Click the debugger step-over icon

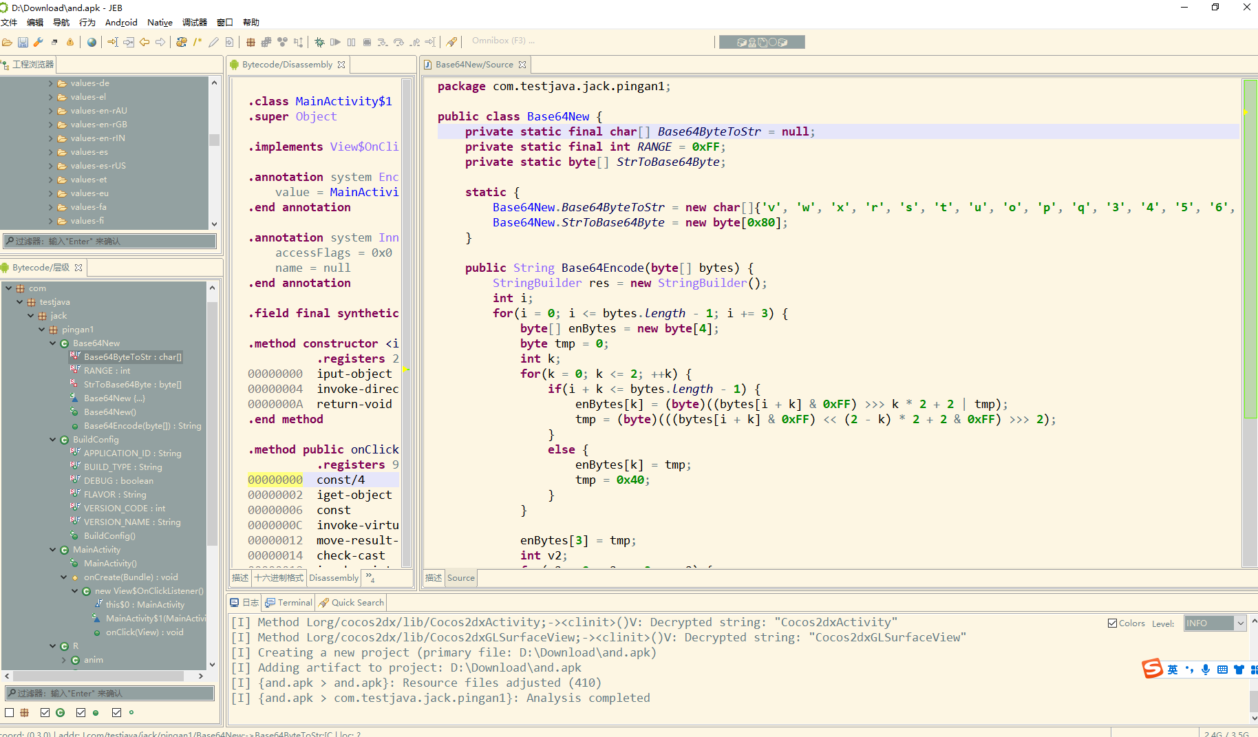point(398,42)
